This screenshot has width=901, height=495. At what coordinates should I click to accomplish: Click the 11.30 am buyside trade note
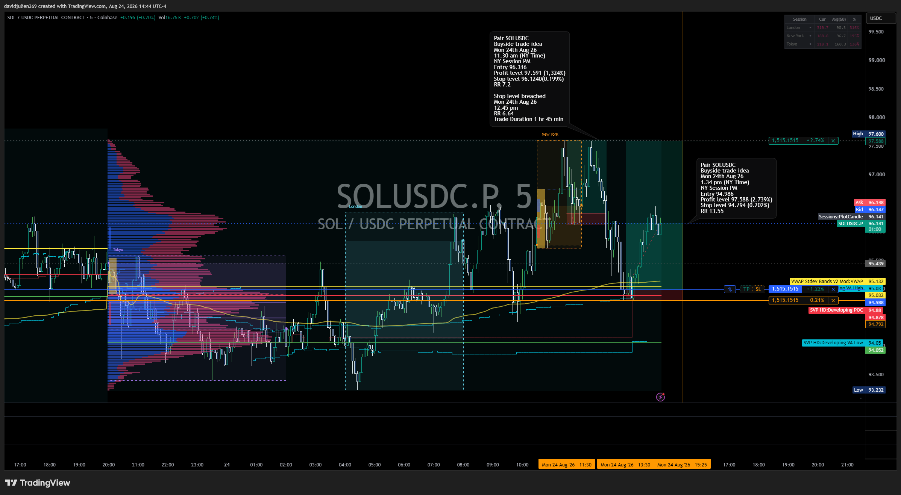tap(529, 79)
